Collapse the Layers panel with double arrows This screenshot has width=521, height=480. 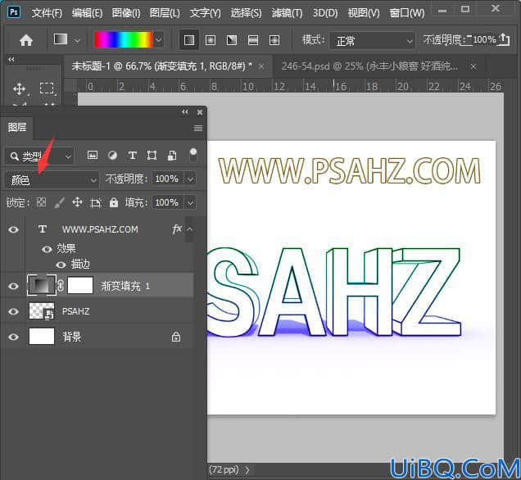click(185, 112)
